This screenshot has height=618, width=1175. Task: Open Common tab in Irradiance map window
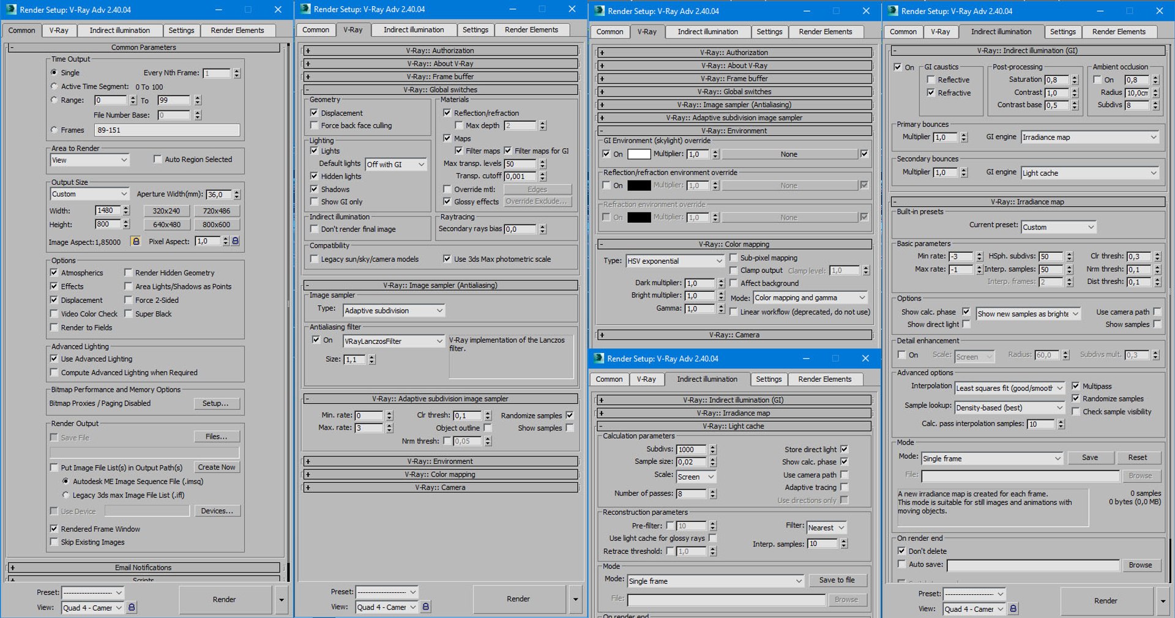(x=903, y=32)
